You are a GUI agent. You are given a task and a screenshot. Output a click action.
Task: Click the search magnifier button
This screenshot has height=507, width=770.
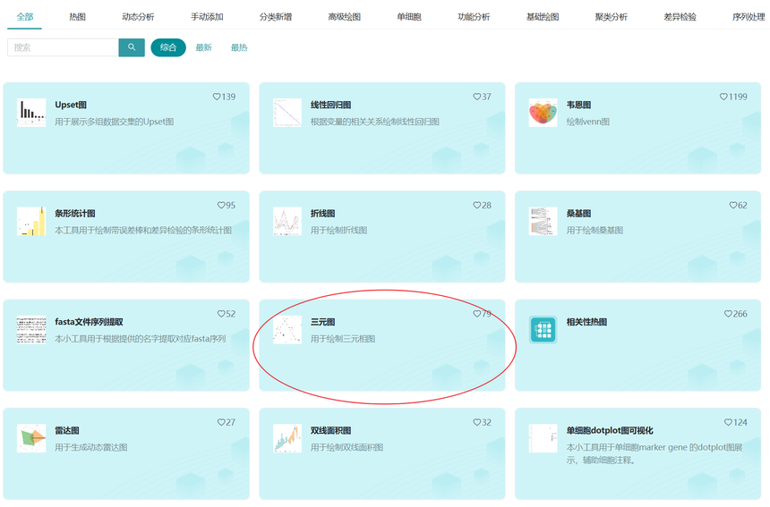pos(132,47)
